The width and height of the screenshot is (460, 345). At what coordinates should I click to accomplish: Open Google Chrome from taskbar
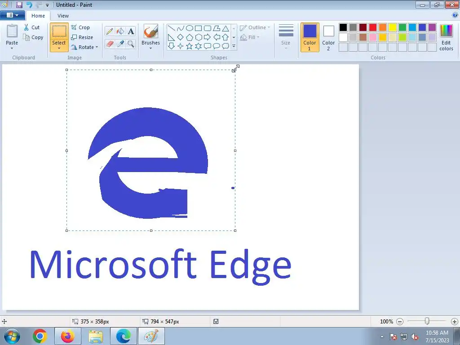click(40, 336)
